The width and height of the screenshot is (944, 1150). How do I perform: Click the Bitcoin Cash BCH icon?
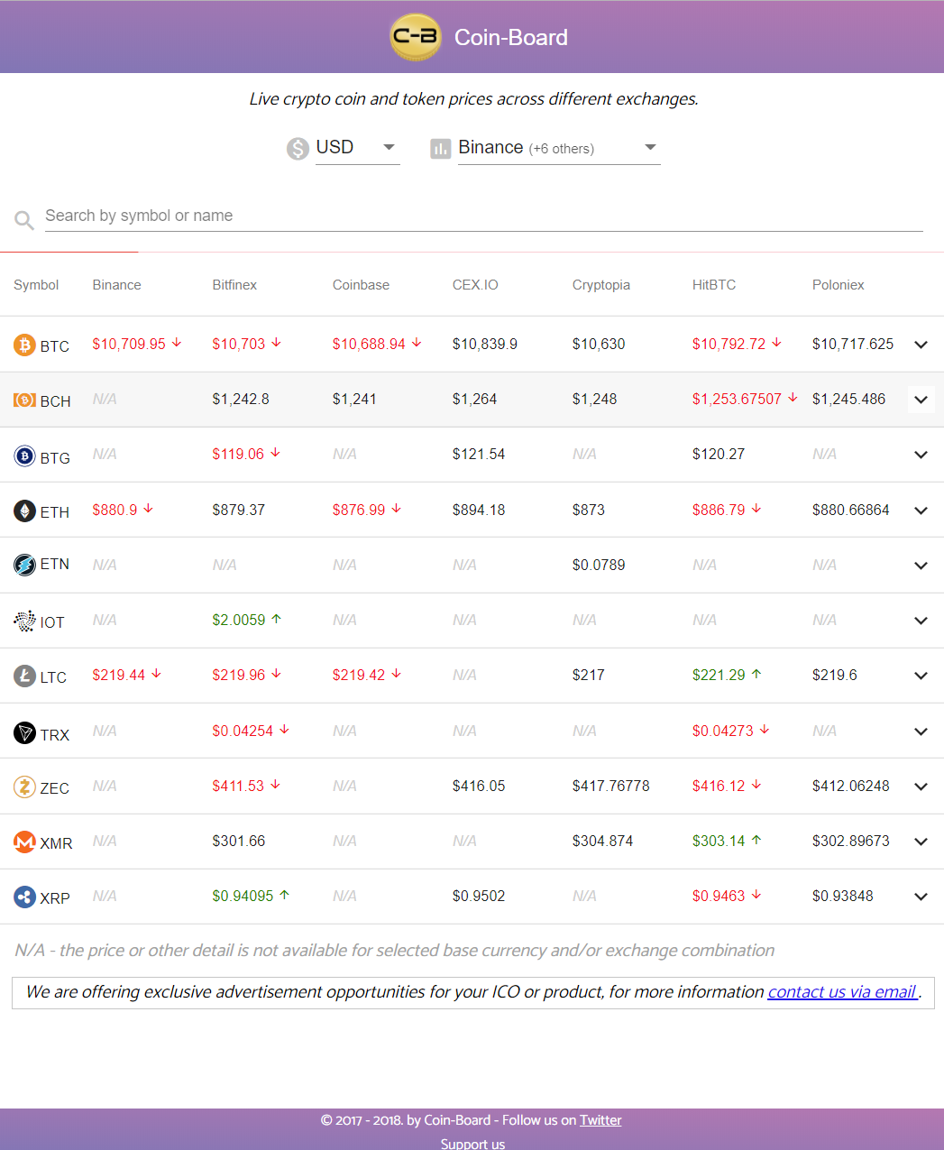24,400
